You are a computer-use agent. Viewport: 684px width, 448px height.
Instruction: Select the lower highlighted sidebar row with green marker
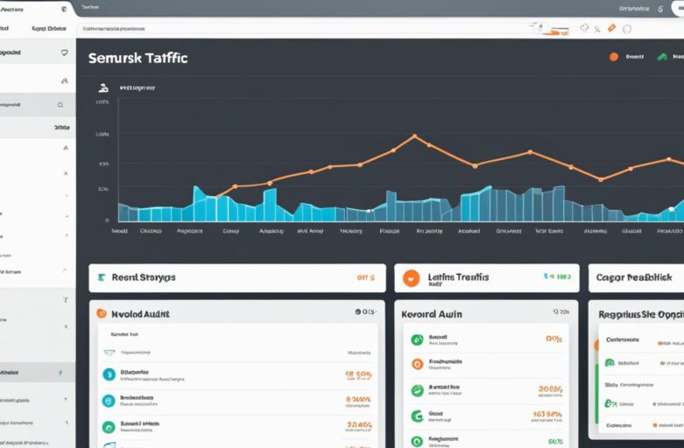38,373
